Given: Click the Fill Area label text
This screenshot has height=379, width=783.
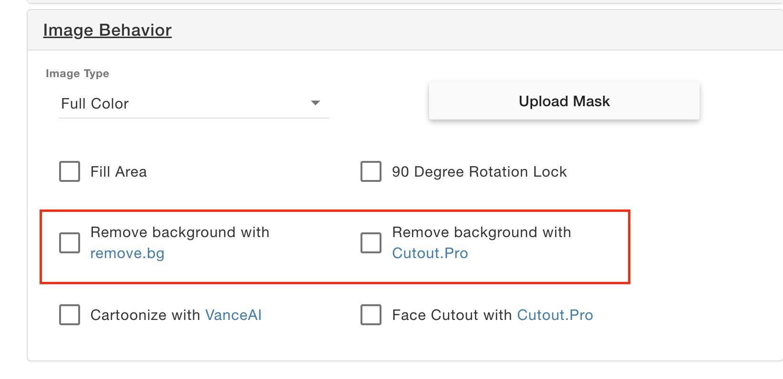Looking at the screenshot, I should coord(119,171).
